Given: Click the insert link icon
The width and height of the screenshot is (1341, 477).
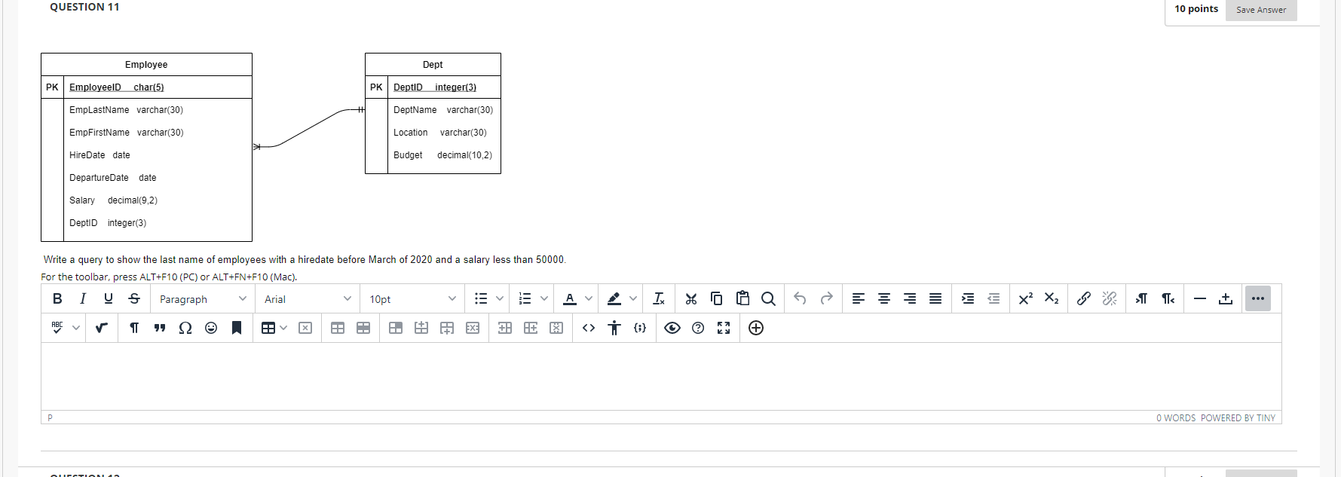Looking at the screenshot, I should click(x=1083, y=298).
